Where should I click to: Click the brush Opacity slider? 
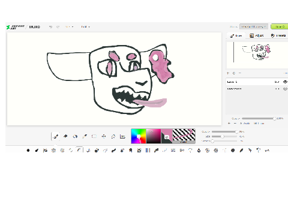(224, 131)
